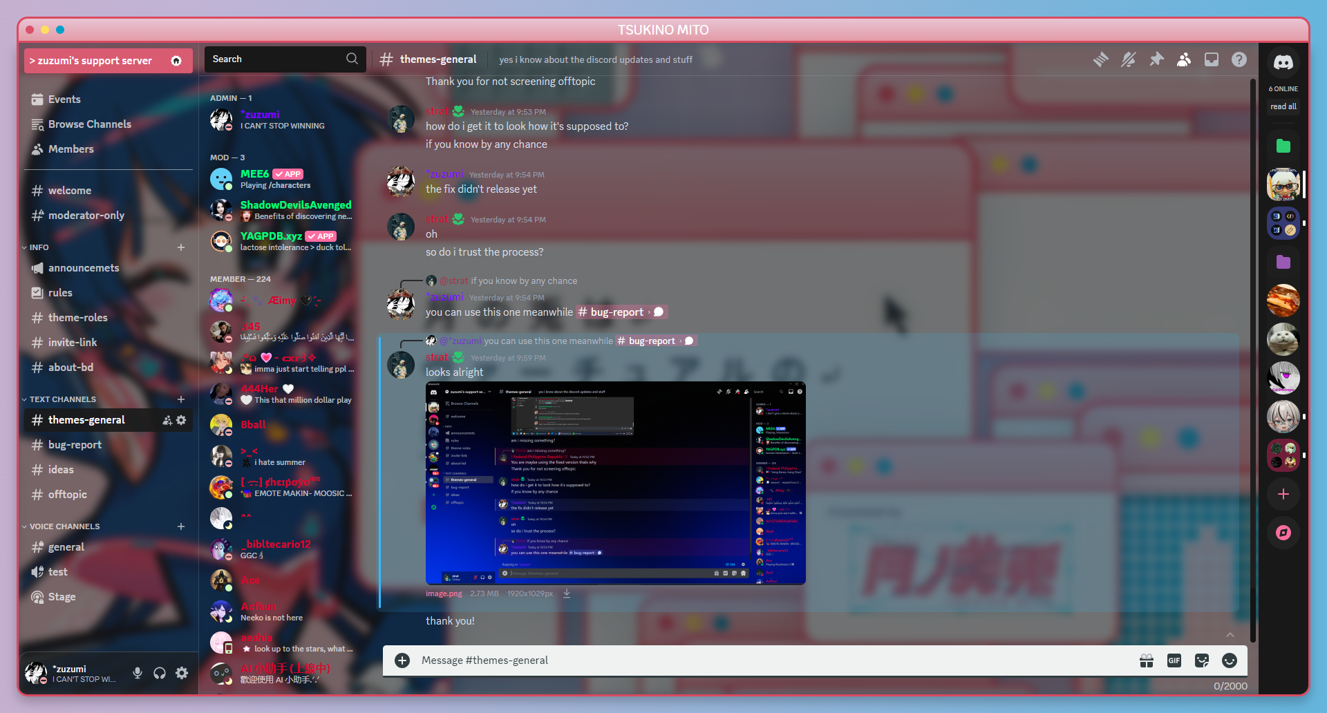Screen dimensions: 1327x713
Task: Open the rules channel
Action: [109, 293]
